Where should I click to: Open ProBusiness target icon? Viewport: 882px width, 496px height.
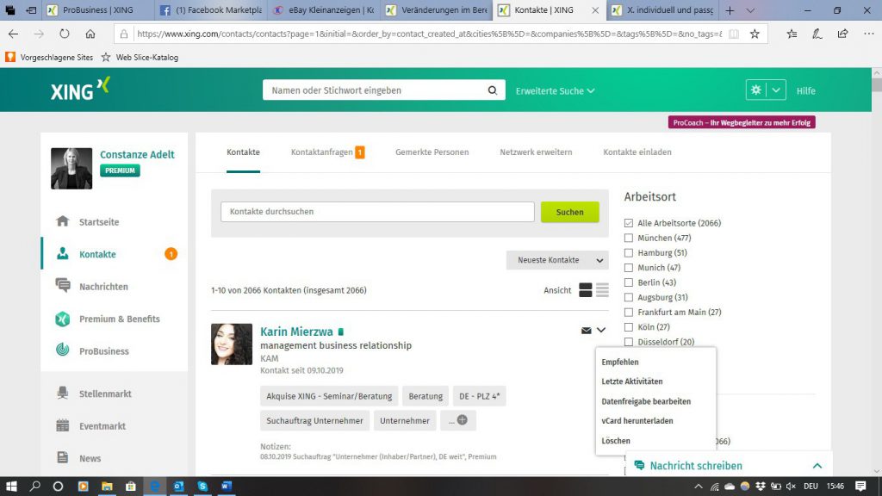[62, 350]
